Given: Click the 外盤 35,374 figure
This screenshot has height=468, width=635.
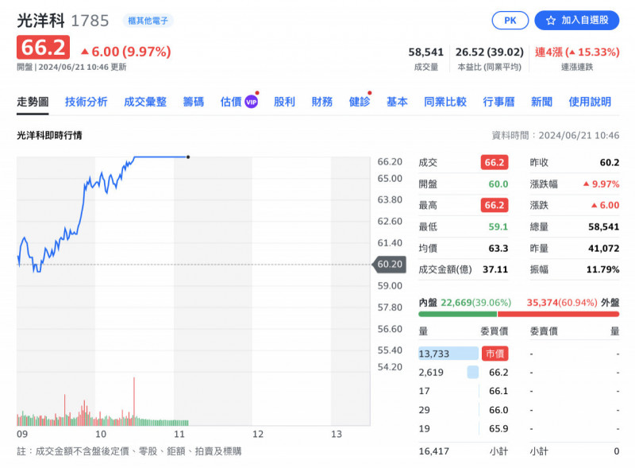Looking at the screenshot, I should pyautogui.click(x=542, y=303).
